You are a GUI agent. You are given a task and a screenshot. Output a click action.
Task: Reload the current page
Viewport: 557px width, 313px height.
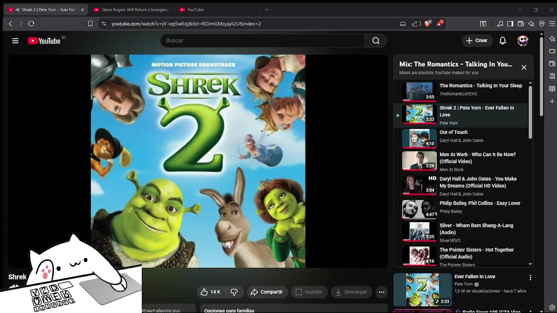31,23
